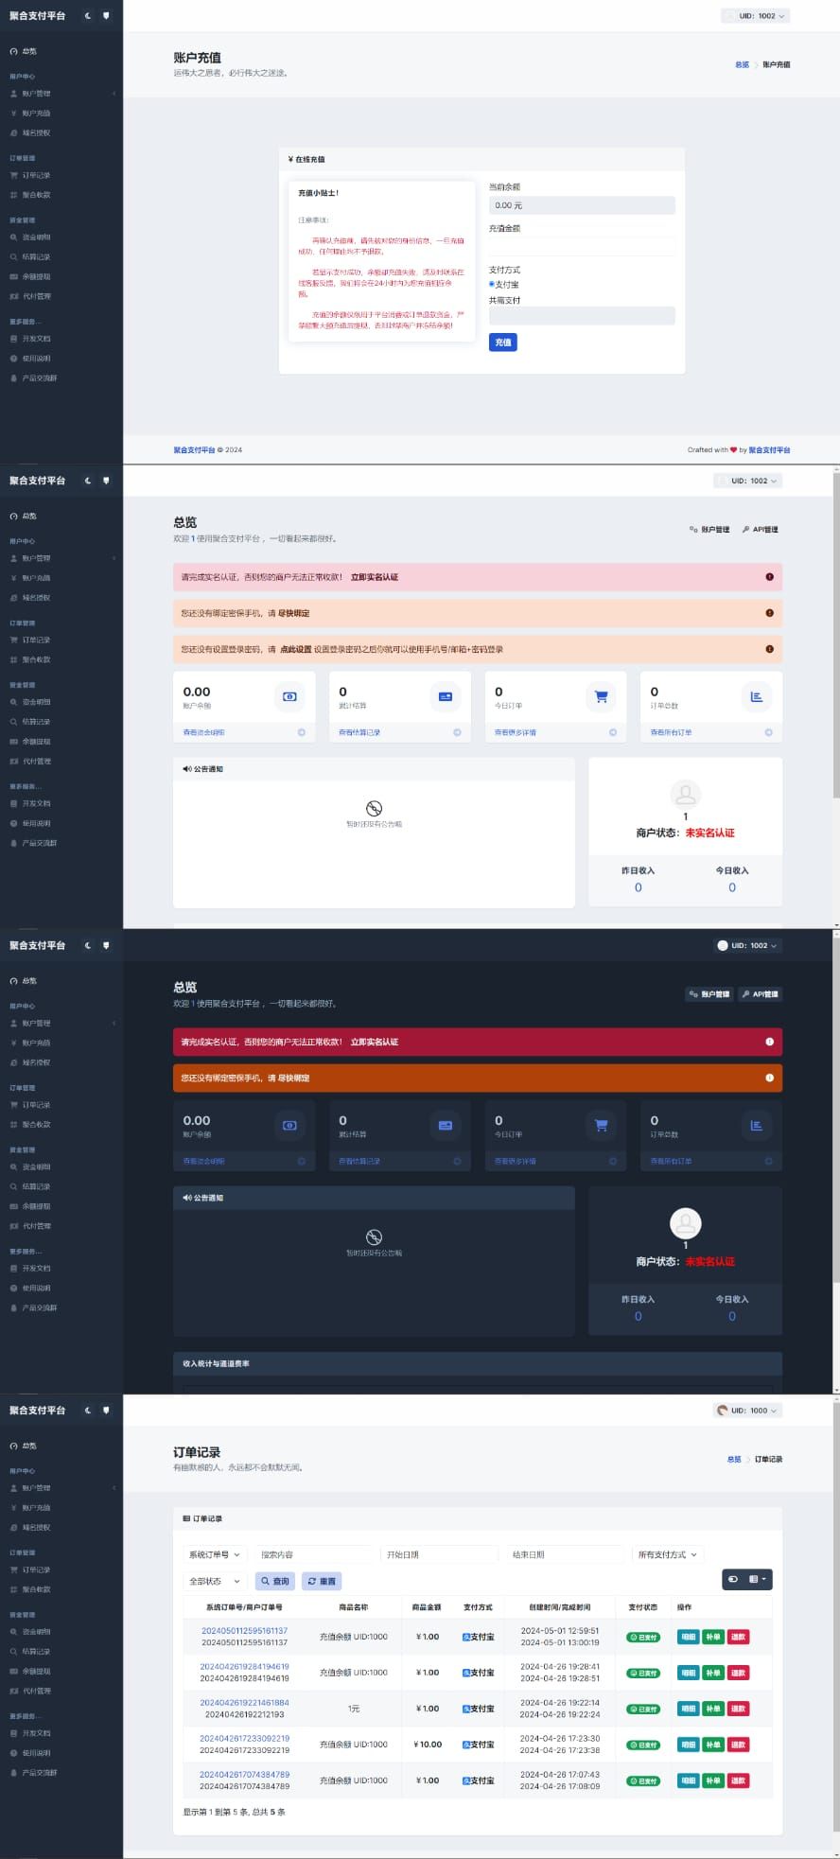Click 公告通知 speaker icon on light 总览 page
Image resolution: width=840 pixels, height=1859 pixels.
pos(187,769)
